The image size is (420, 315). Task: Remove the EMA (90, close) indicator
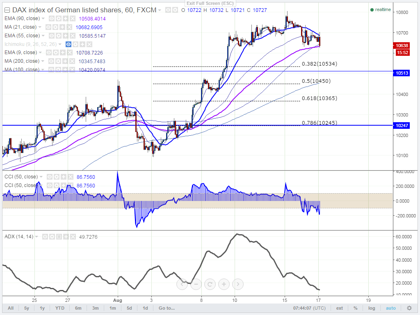(73, 18)
